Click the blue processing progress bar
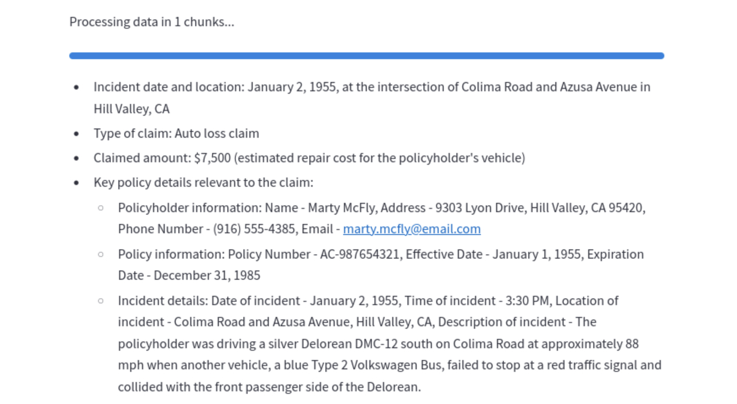 [366, 56]
